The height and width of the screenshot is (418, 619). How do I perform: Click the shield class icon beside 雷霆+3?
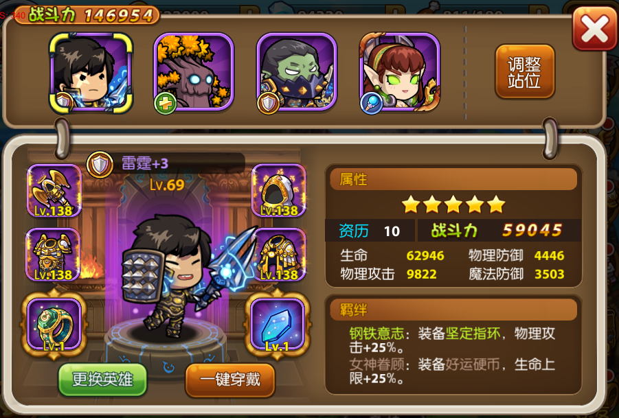pyautogui.click(x=100, y=164)
